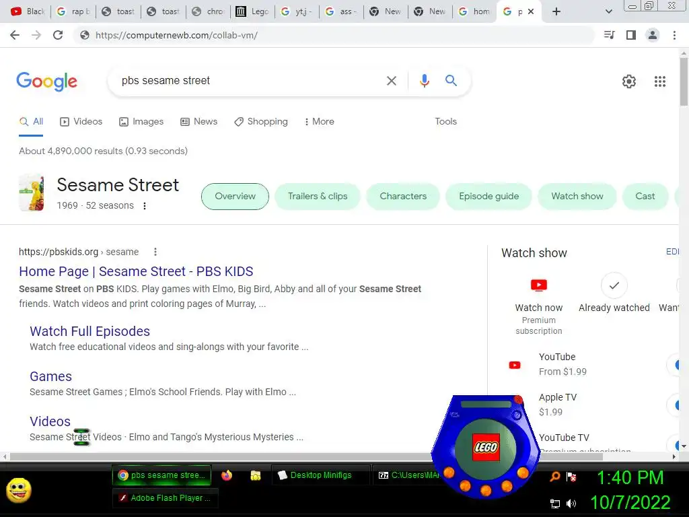Close the current pbs search tab
This screenshot has width=689, height=517.
[531, 11]
